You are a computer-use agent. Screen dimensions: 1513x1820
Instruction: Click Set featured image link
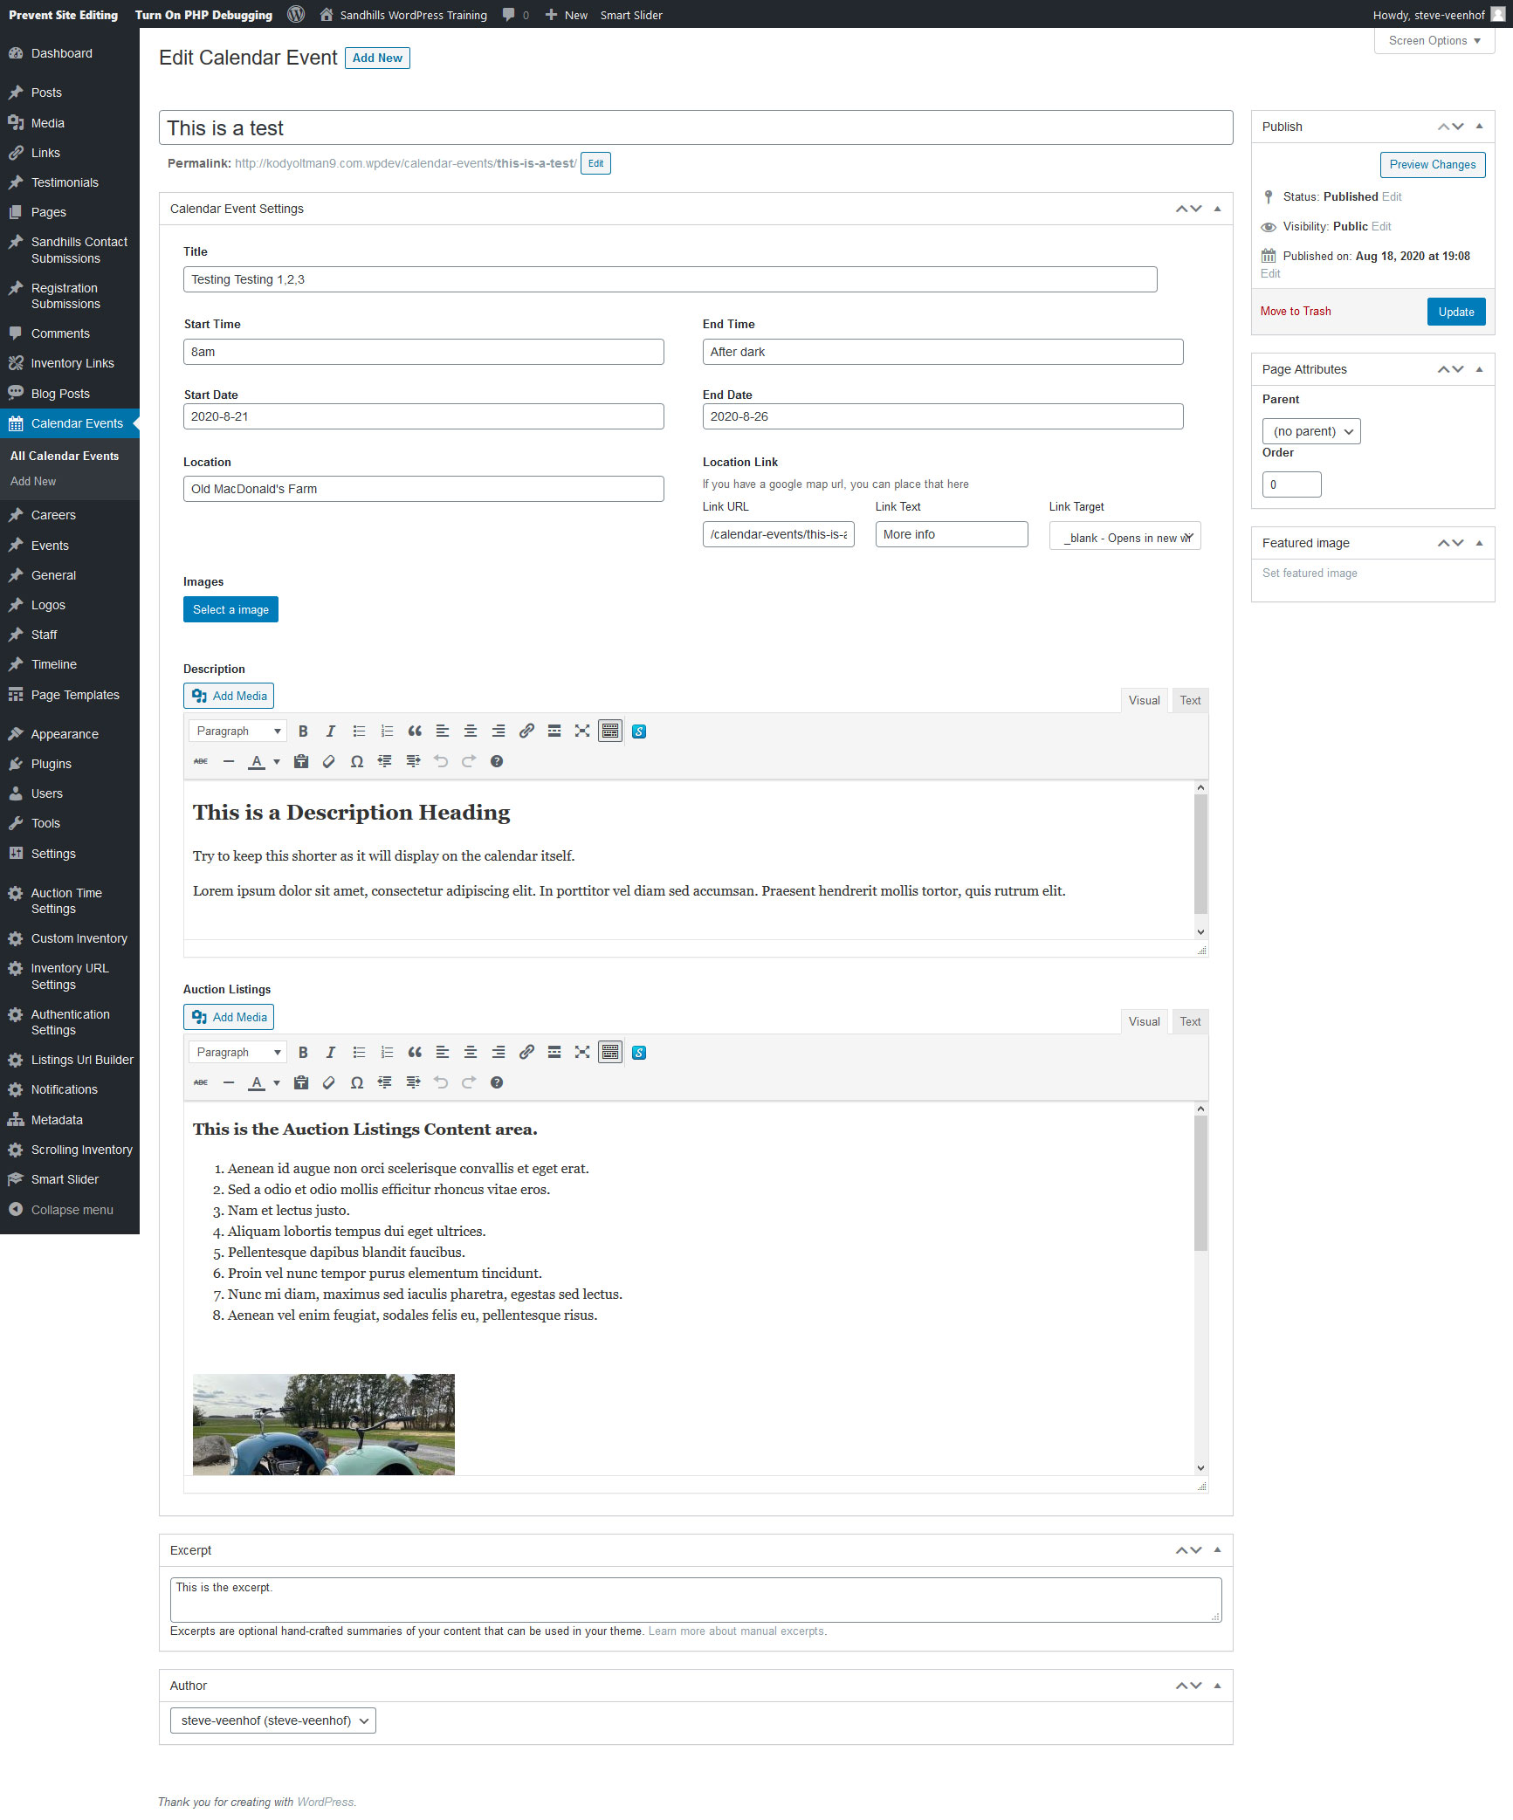tap(1310, 573)
